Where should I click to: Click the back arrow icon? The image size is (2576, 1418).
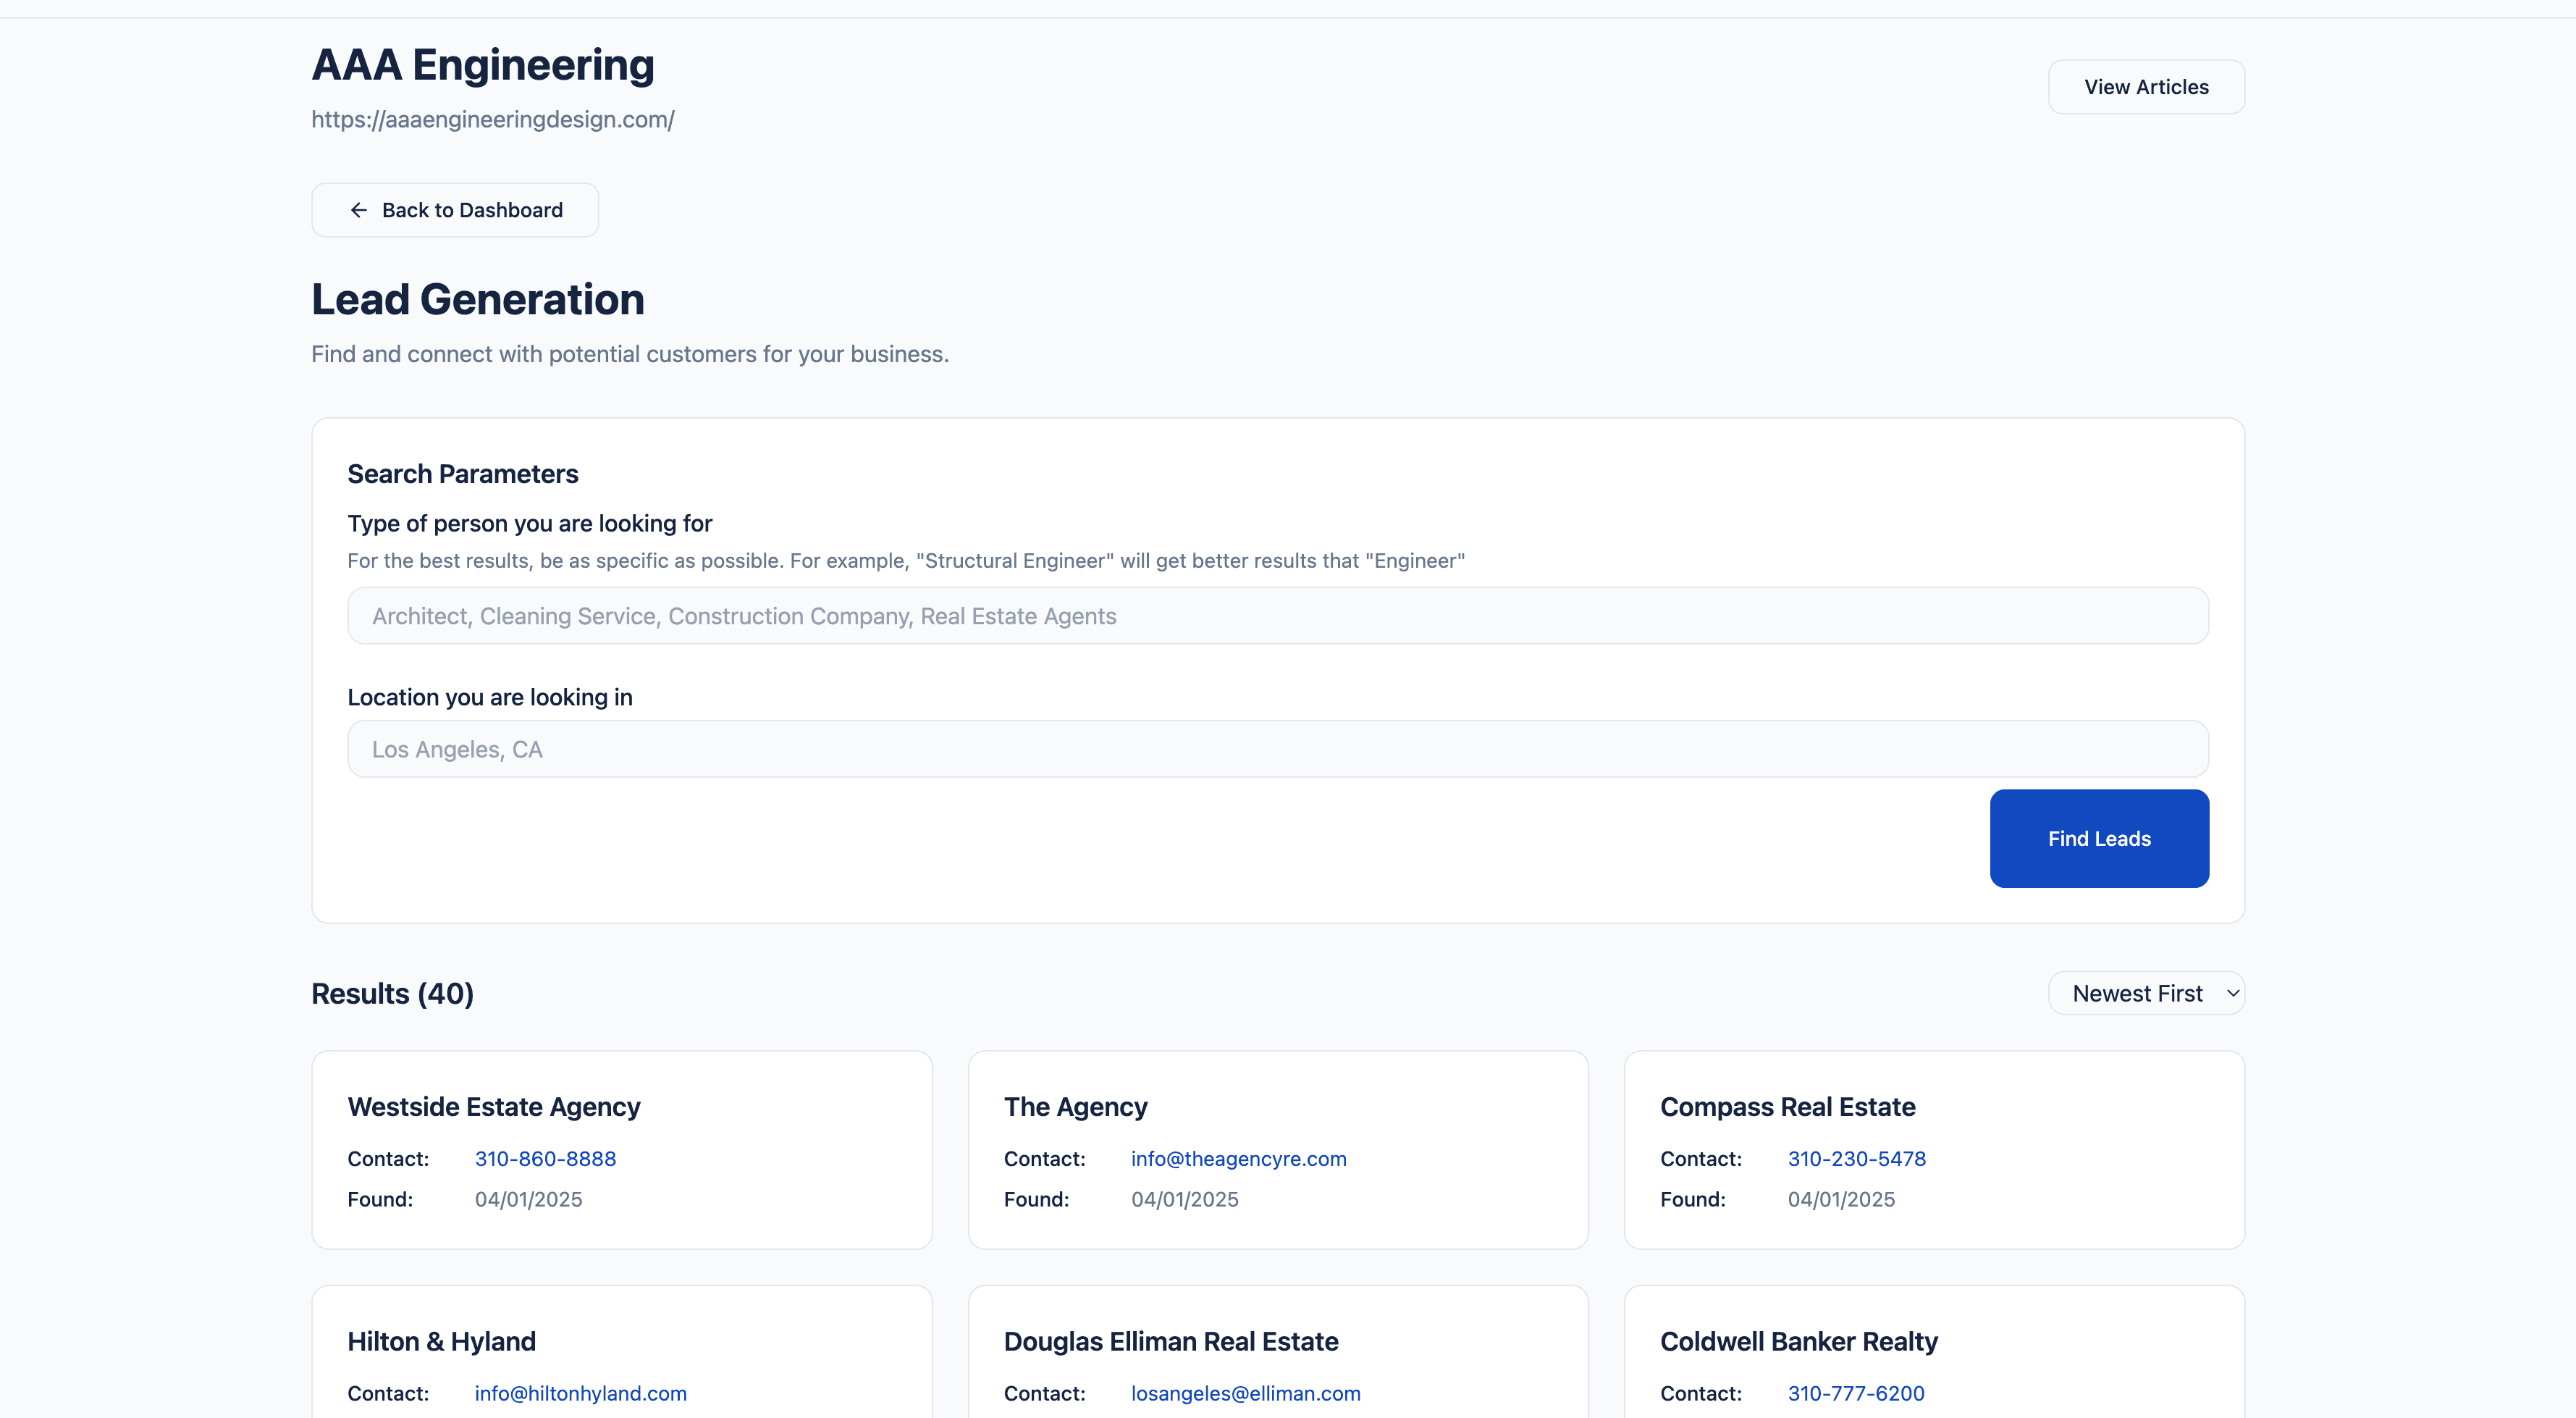coord(358,210)
